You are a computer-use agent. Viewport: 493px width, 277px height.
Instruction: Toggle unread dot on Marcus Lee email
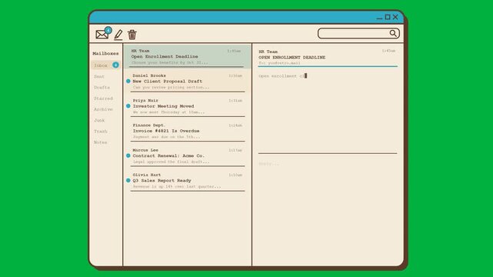pos(128,155)
